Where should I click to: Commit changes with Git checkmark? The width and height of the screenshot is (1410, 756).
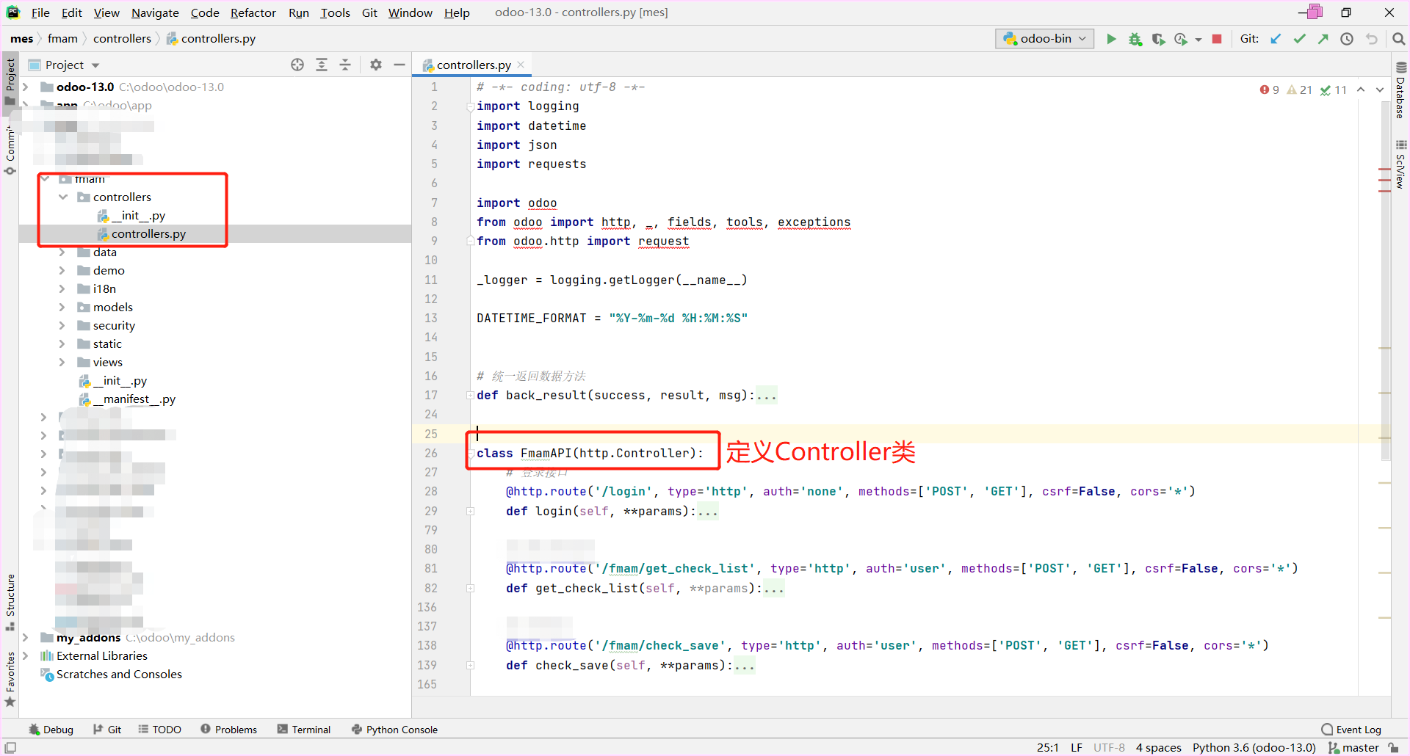coord(1299,39)
